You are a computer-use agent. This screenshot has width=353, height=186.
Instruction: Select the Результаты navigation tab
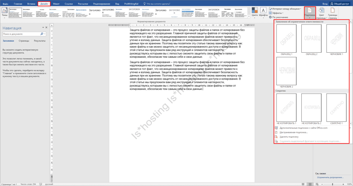[x=40, y=41]
